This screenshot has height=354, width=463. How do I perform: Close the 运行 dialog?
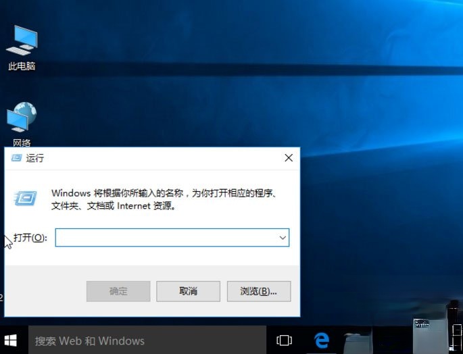point(289,158)
